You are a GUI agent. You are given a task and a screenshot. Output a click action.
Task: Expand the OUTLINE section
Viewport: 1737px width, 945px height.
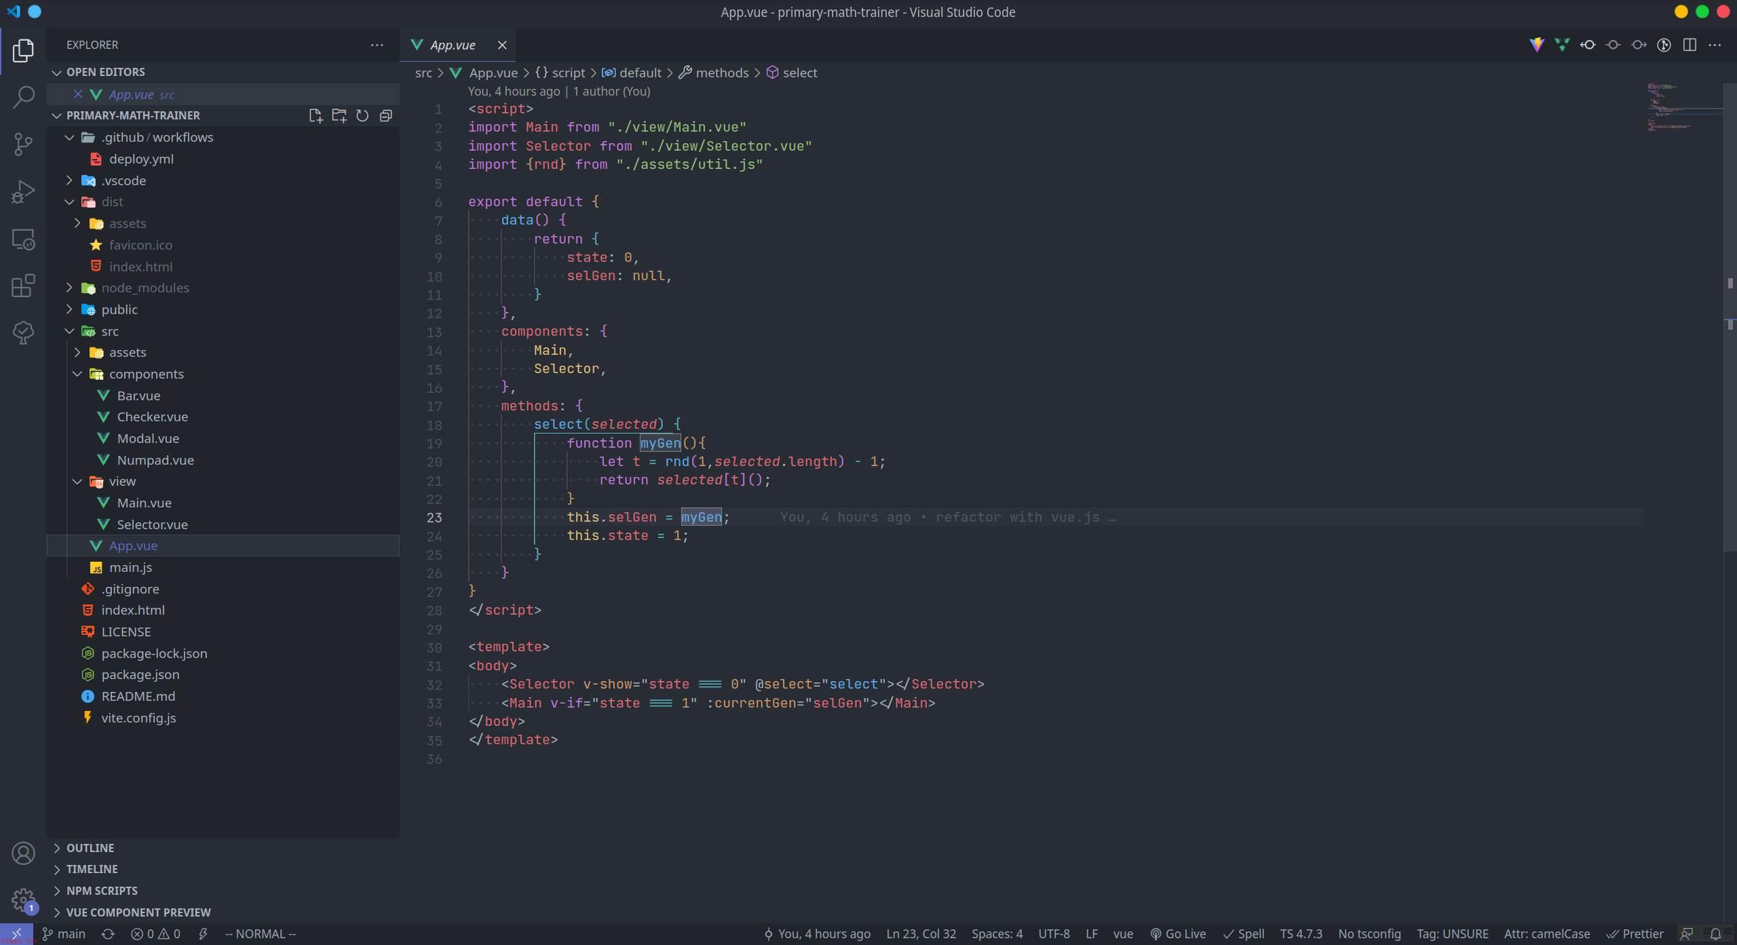click(223, 848)
